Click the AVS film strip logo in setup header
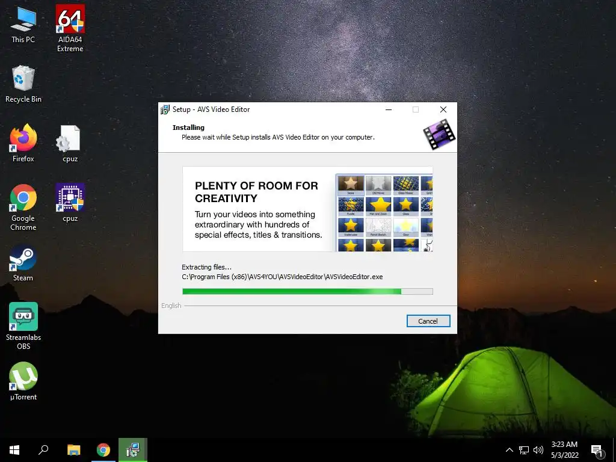The image size is (616, 462). coord(439,134)
